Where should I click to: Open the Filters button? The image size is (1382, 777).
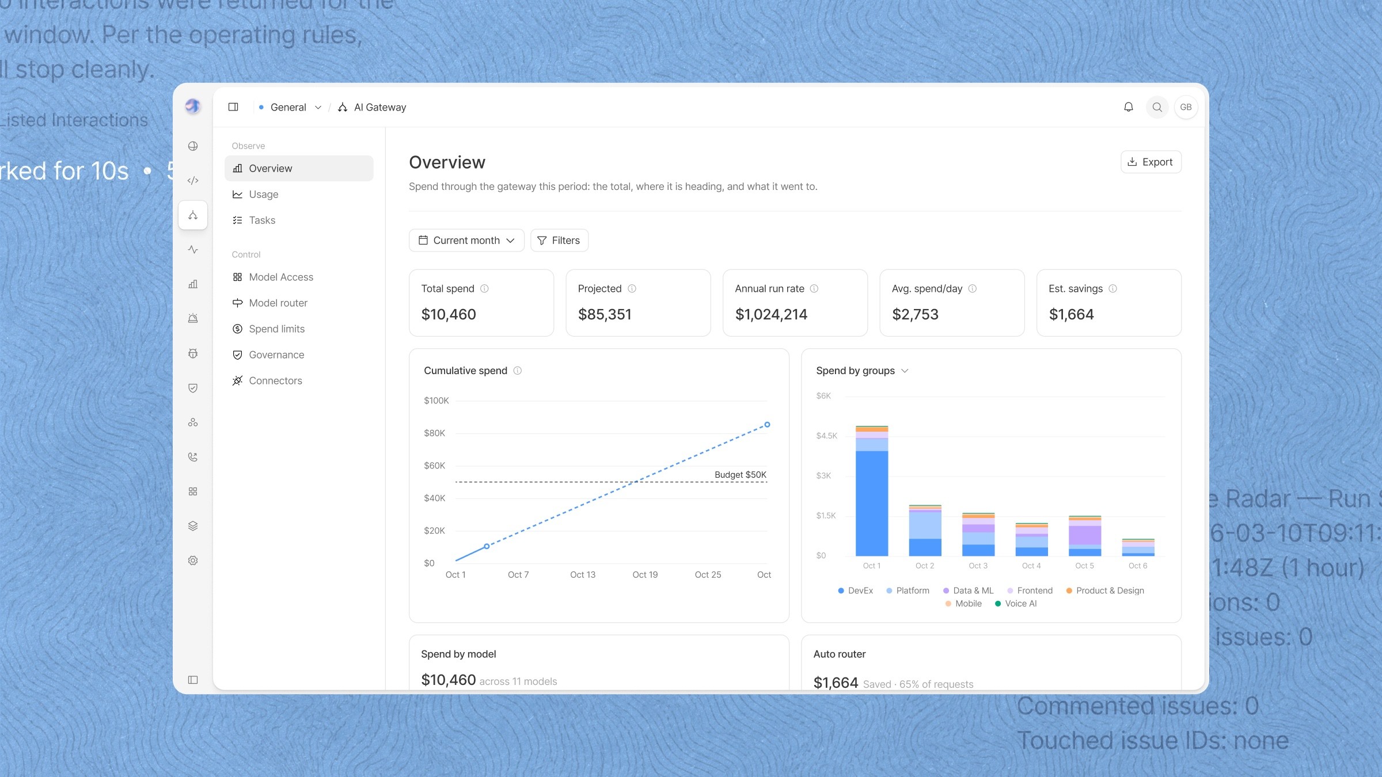click(x=559, y=241)
